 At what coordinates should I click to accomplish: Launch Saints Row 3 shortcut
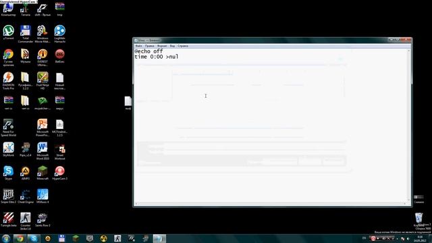43,219
